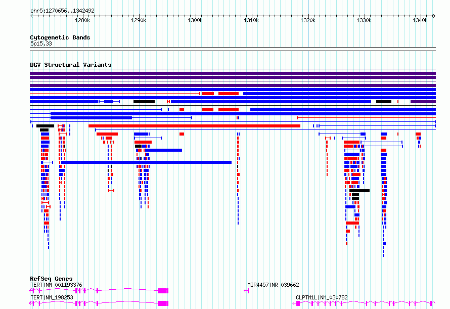Select the RefSeq Genes track title

pyautogui.click(x=51, y=279)
